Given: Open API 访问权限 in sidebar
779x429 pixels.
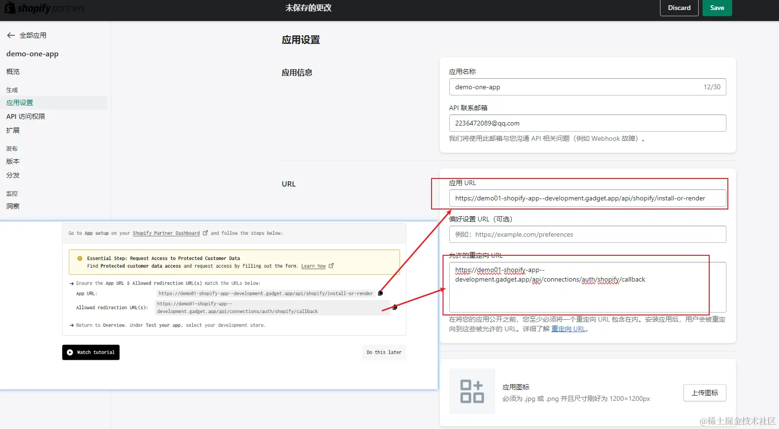Looking at the screenshot, I should [x=26, y=116].
